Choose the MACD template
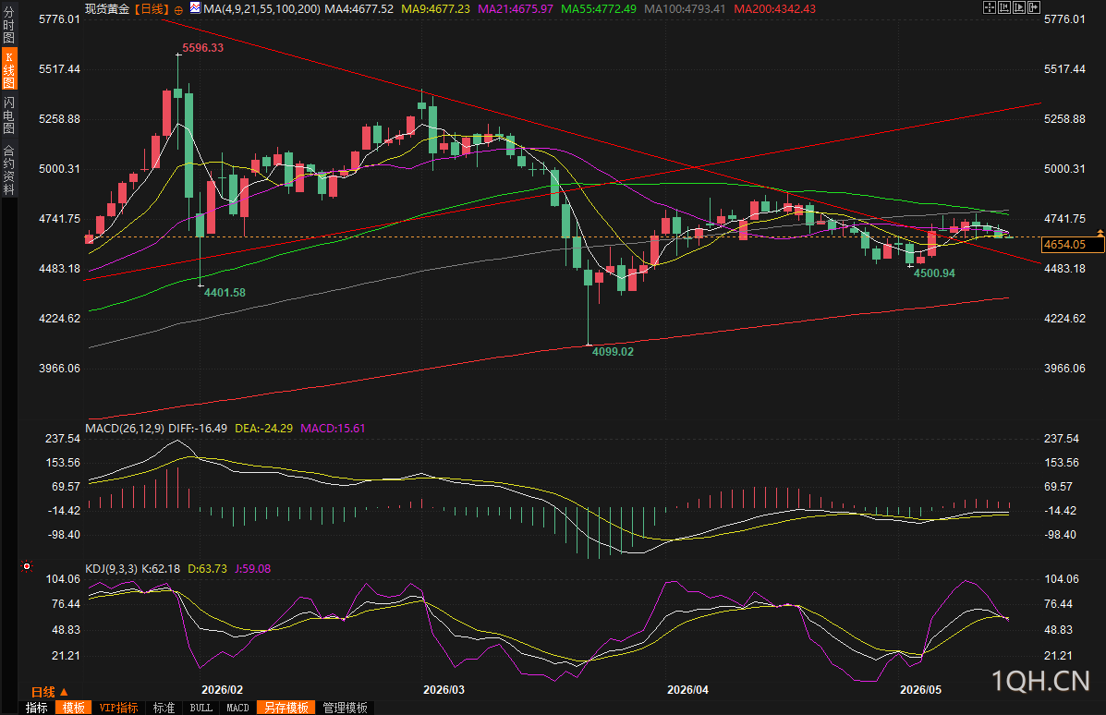Viewport: 1106px width, 715px height. (x=237, y=708)
